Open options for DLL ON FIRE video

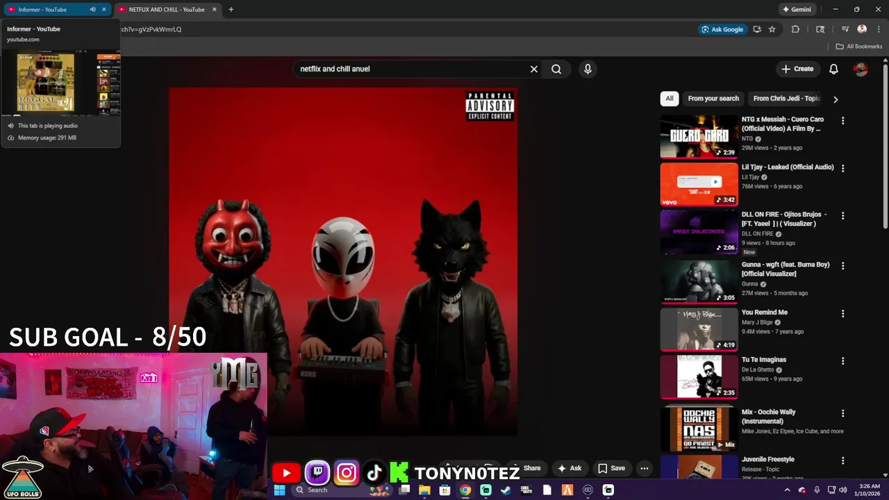click(x=842, y=216)
